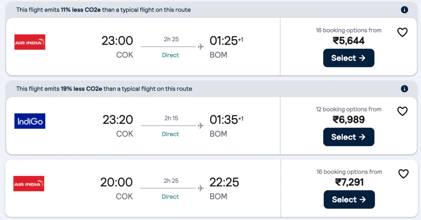Select the IndiGo flight at ₹6,989

click(x=349, y=137)
